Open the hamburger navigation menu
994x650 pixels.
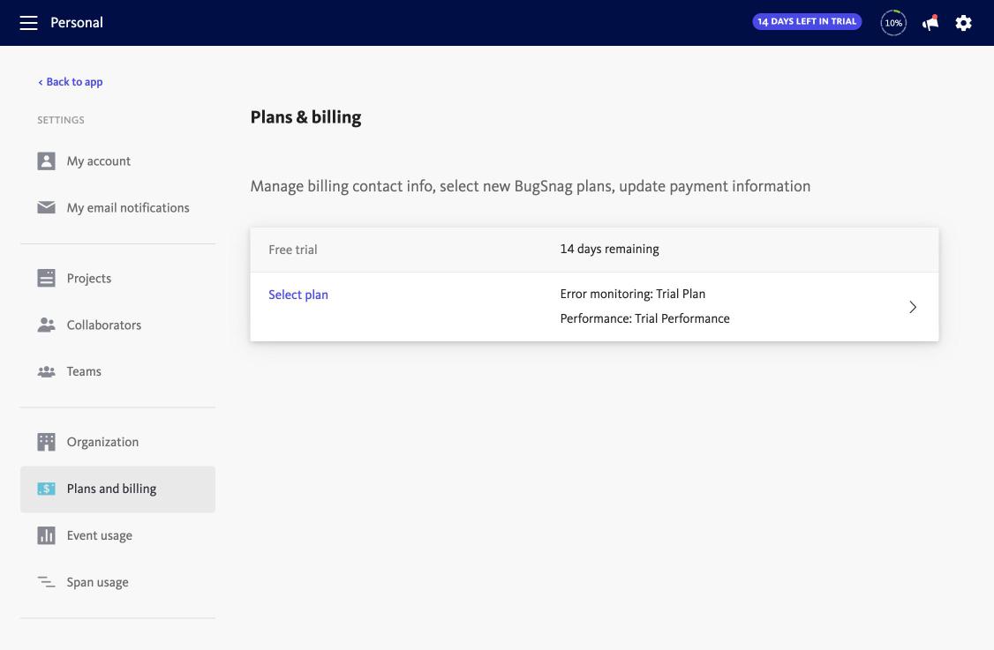click(x=28, y=23)
